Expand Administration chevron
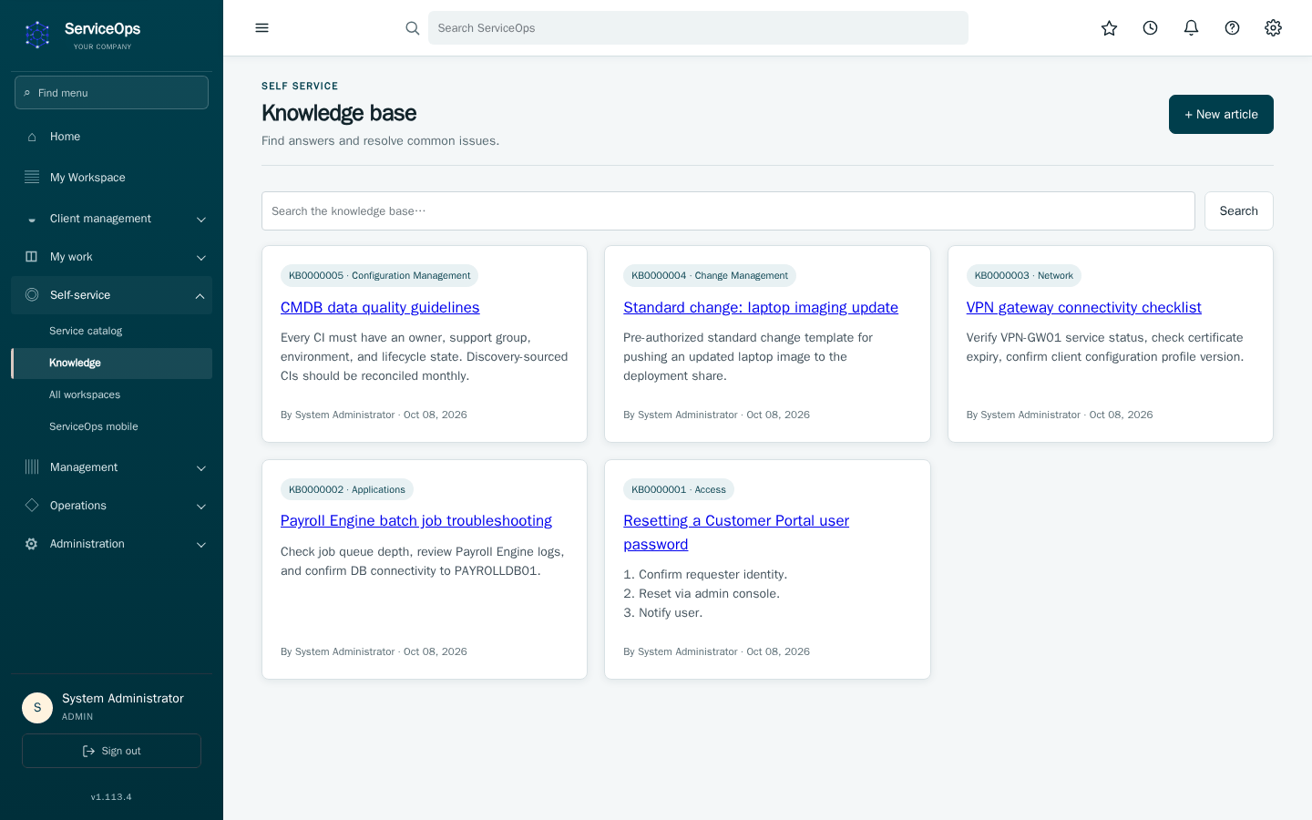Screen dimensions: 1312x820 [201, 545]
